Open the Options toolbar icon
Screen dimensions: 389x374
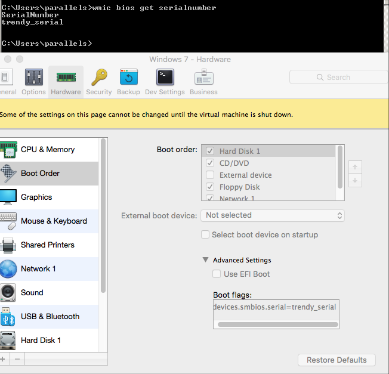click(34, 77)
